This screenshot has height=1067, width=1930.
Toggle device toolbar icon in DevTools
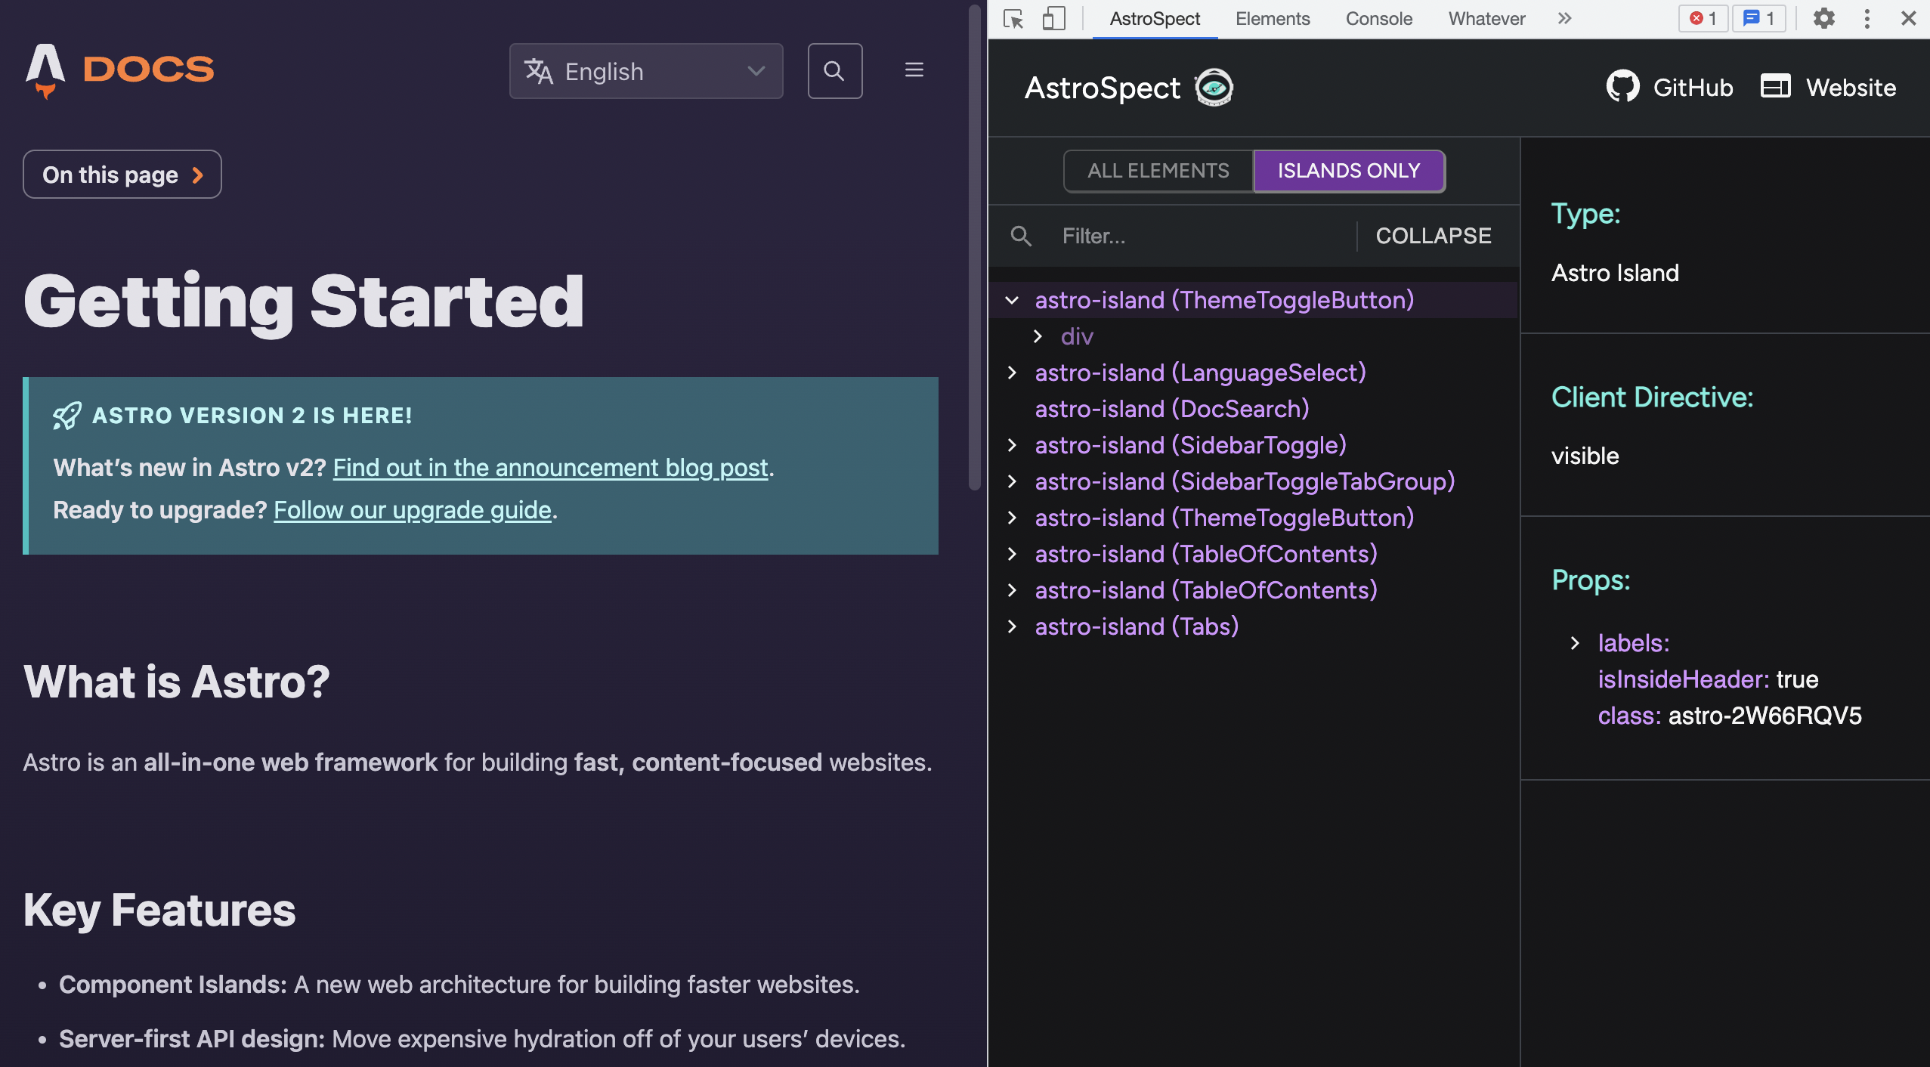point(1053,18)
